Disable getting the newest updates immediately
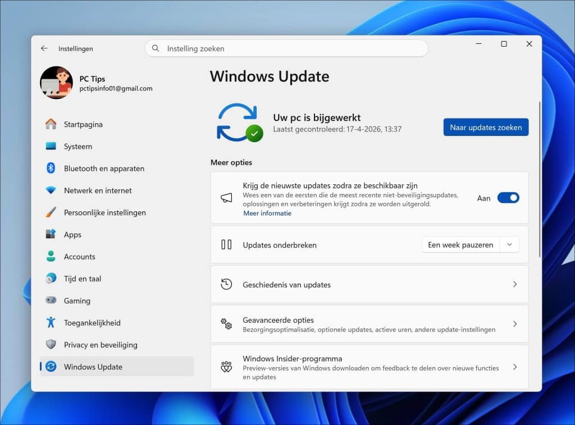575x425 pixels. (x=508, y=198)
